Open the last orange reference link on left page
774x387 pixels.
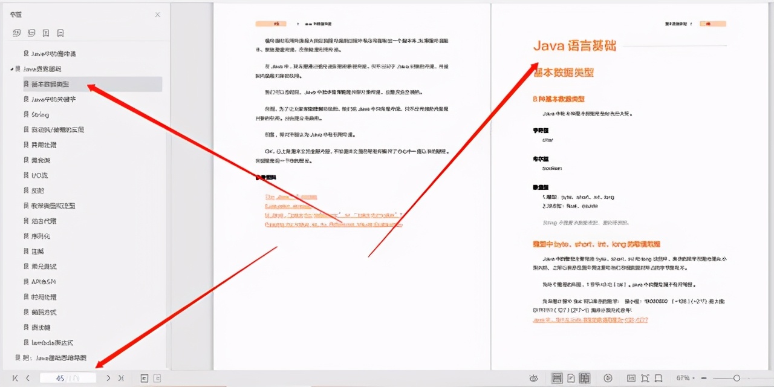(x=334, y=224)
